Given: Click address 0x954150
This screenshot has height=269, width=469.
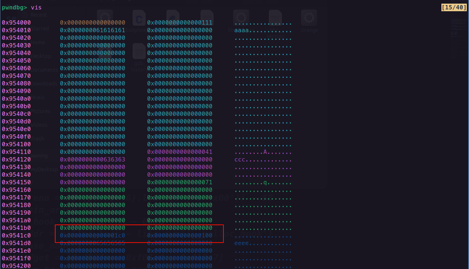Looking at the screenshot, I should (16, 182).
